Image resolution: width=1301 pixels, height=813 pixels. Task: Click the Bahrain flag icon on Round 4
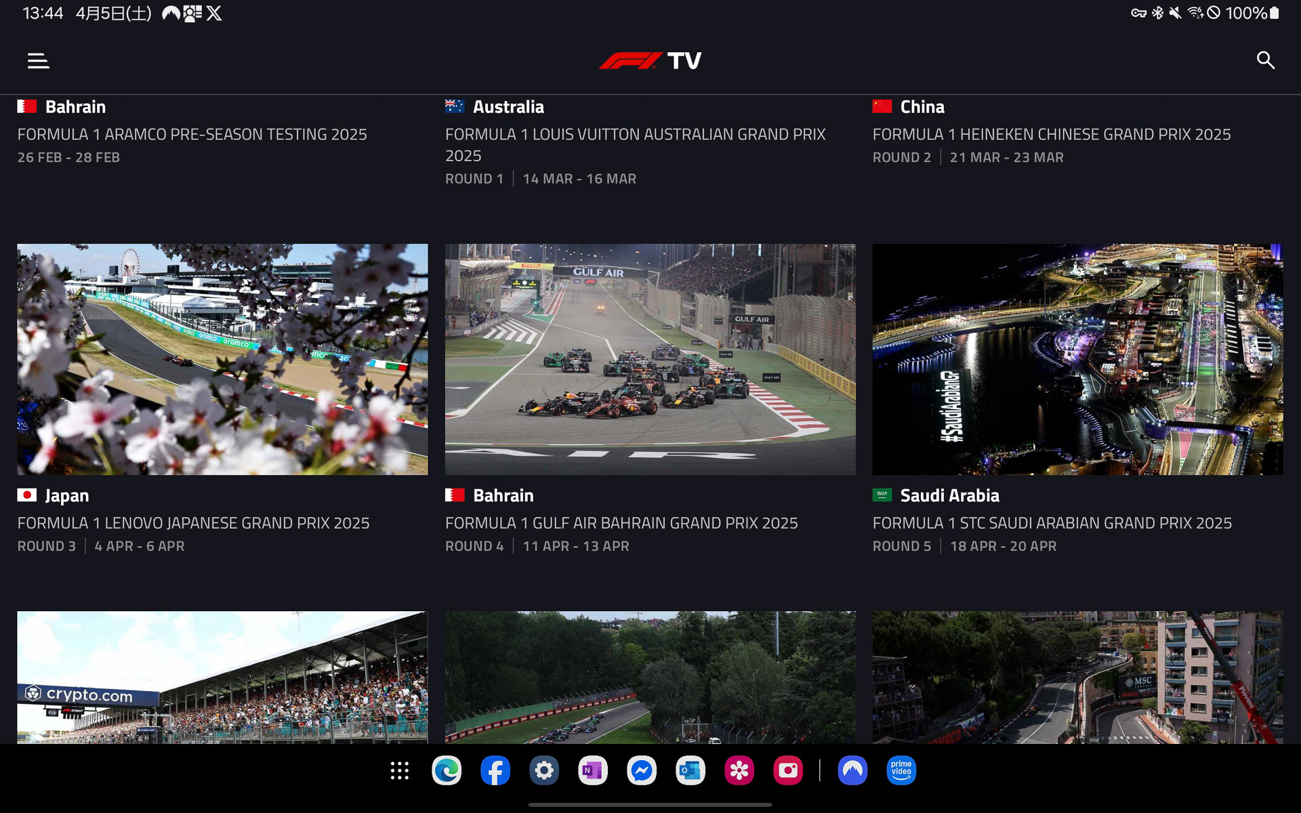(454, 495)
